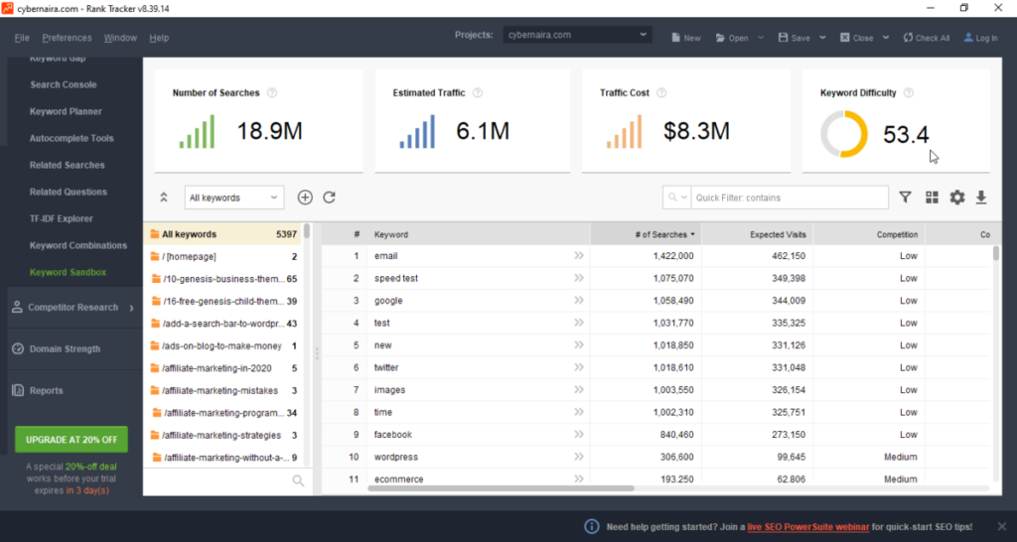Click help icon next to Keyword Difficulty

pos(909,93)
